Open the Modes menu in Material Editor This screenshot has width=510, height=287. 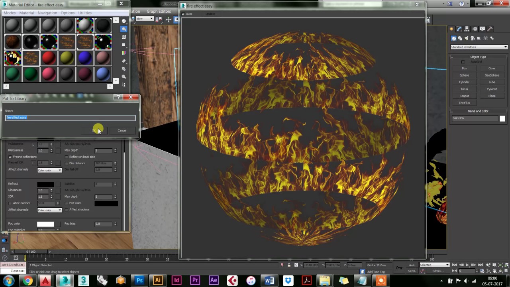click(10, 13)
